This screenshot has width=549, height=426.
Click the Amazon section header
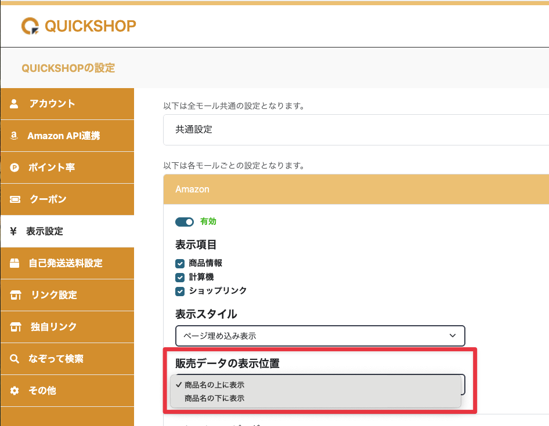(x=355, y=189)
